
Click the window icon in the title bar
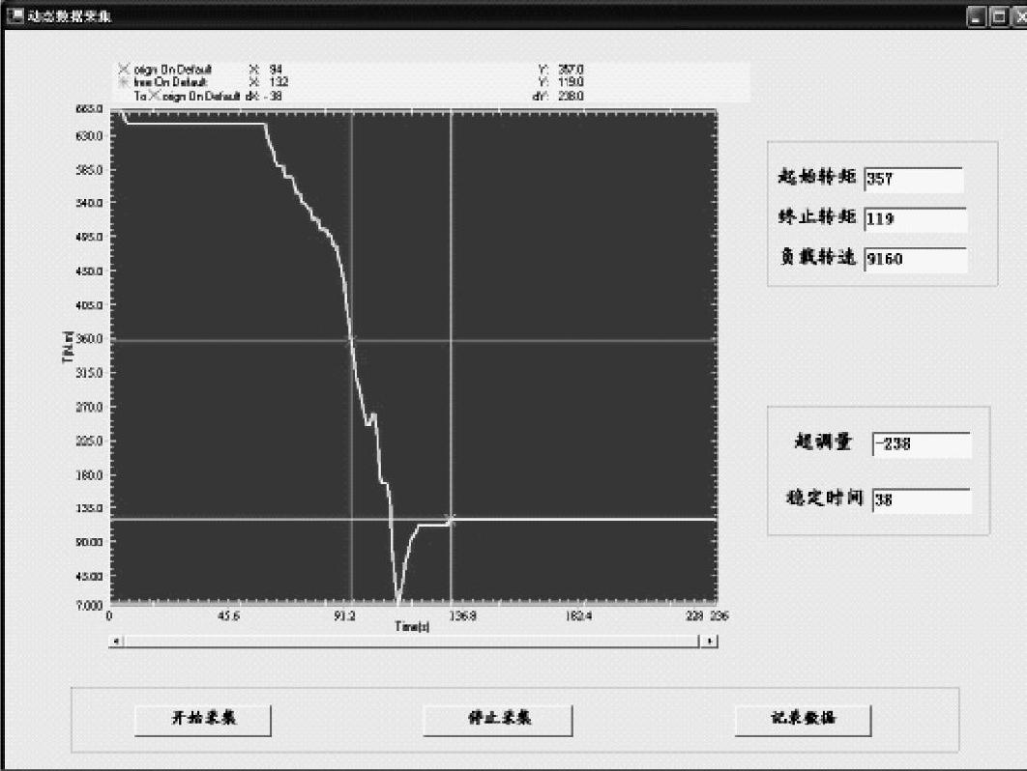pyautogui.click(x=15, y=15)
